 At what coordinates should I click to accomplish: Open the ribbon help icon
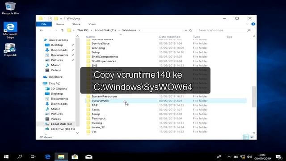click(x=253, y=24)
